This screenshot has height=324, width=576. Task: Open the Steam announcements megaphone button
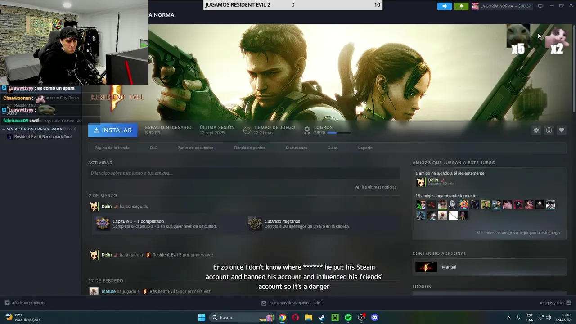[x=444, y=6]
